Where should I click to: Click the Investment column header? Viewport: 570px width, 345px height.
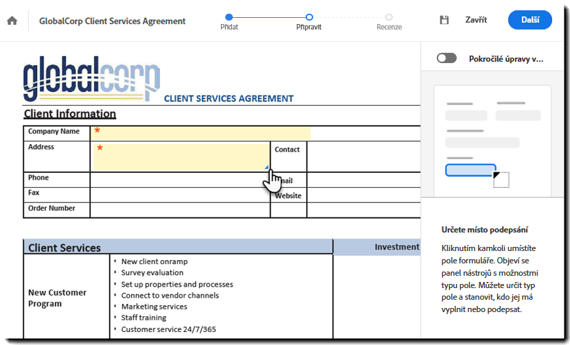[x=397, y=247]
